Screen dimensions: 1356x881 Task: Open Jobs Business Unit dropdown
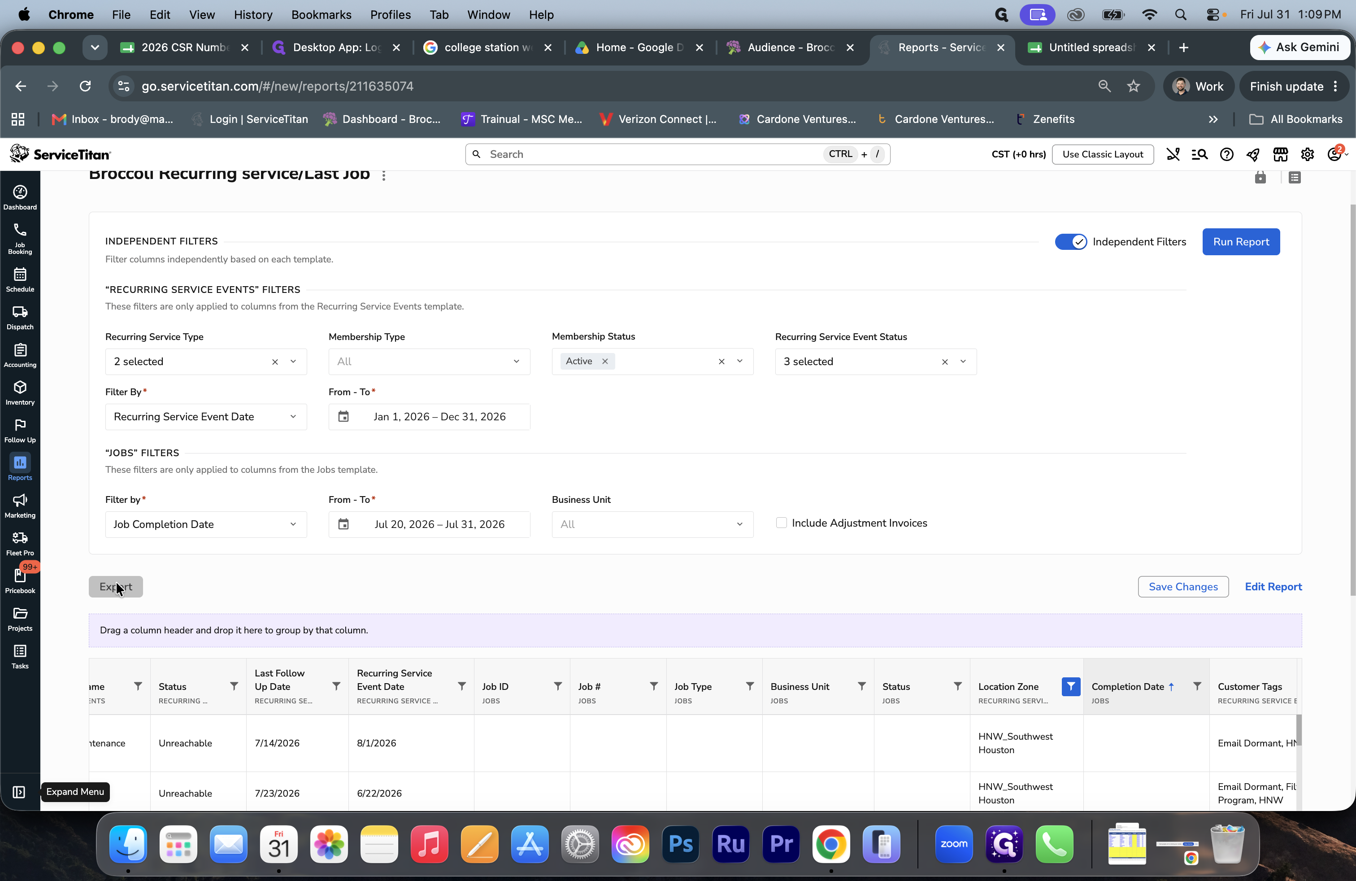tap(652, 524)
